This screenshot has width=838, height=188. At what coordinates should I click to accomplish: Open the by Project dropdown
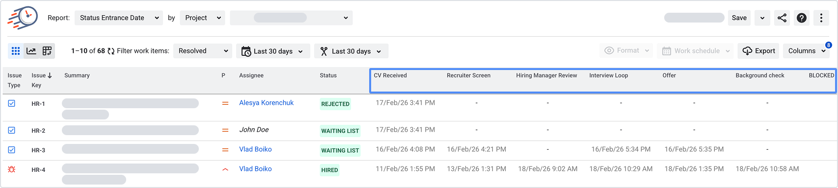[202, 18]
